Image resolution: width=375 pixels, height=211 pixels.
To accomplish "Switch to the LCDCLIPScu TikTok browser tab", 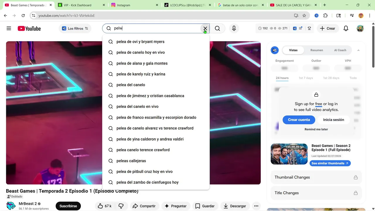I will click(187, 5).
